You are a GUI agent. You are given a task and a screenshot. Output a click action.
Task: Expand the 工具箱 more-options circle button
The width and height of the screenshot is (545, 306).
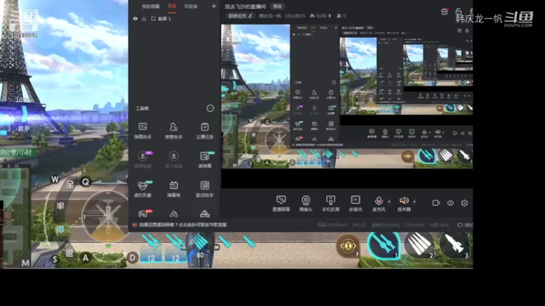pyautogui.click(x=210, y=109)
